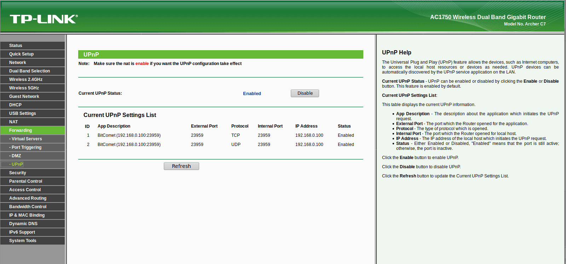Open Advanced Routing menu
Screen dimensions: 566x264
pyautogui.click(x=33, y=198)
